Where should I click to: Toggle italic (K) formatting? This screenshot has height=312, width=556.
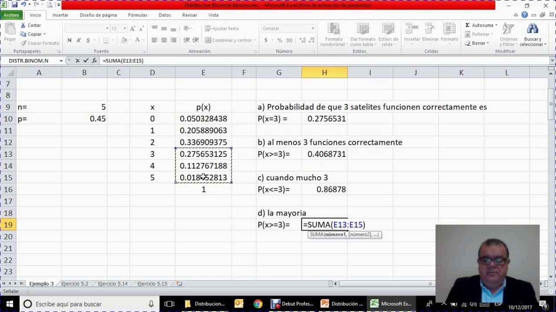coord(79,40)
